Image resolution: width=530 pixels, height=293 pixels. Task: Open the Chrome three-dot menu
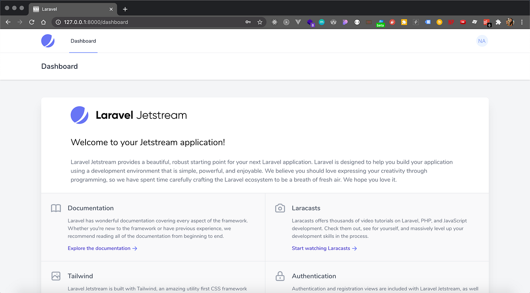tap(522, 22)
